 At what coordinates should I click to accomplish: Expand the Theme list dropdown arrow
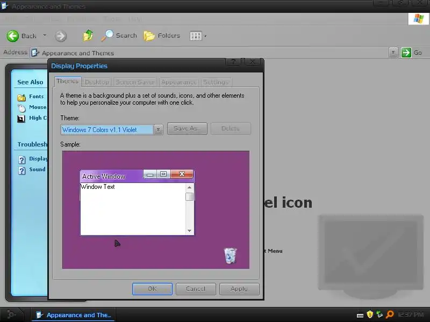coord(158,130)
